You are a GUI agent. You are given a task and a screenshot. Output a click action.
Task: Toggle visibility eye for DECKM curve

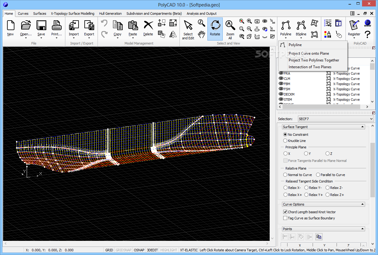point(281,94)
